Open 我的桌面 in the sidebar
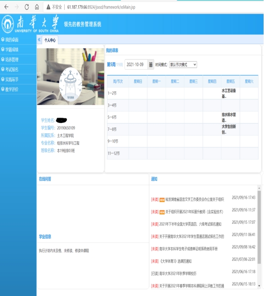 pyautogui.click(x=12, y=39)
